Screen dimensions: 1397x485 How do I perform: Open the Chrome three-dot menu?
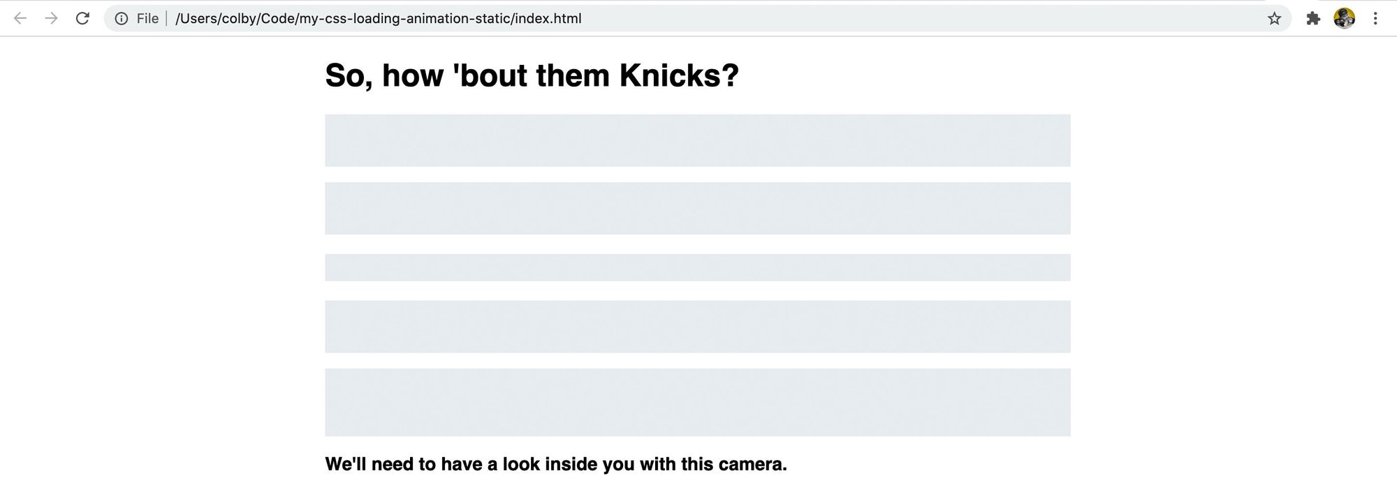(1375, 19)
